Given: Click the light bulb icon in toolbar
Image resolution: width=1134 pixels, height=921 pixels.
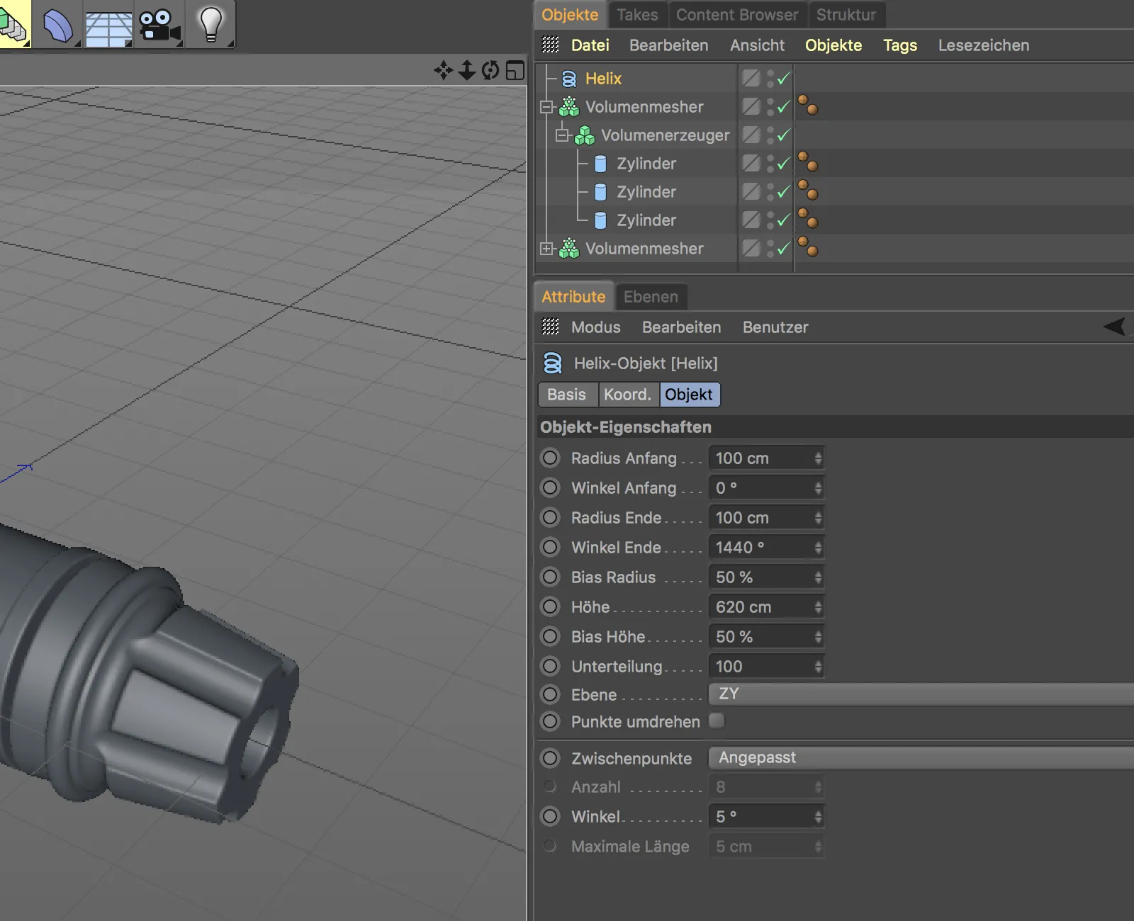Looking at the screenshot, I should [x=210, y=24].
